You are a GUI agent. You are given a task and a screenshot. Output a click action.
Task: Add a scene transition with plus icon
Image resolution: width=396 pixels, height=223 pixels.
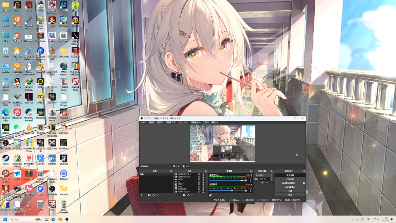point(262,182)
